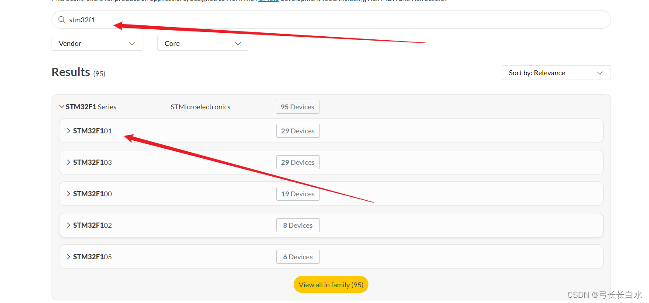The height and width of the screenshot is (303, 649).
Task: Select the STM32F105 subfamily name
Action: click(92, 257)
